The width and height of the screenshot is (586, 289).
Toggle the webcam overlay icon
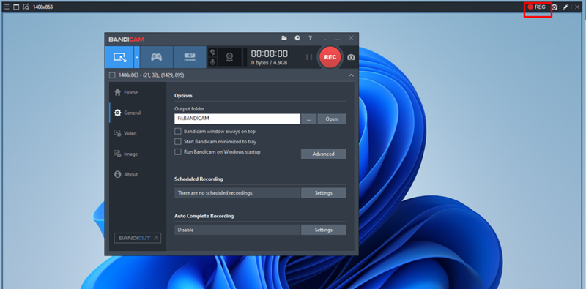pos(229,57)
